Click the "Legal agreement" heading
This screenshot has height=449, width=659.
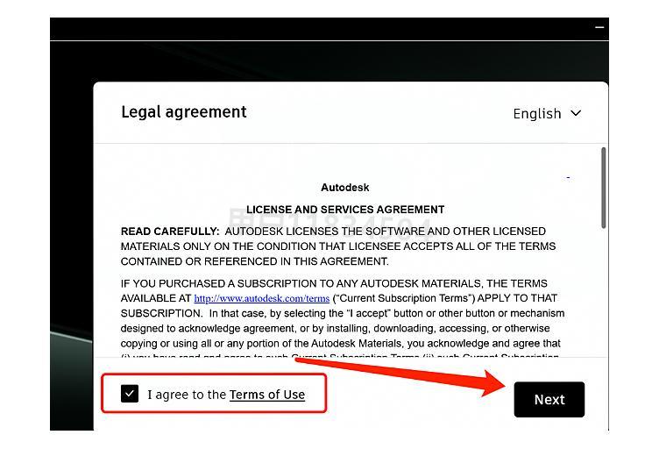[x=184, y=112]
